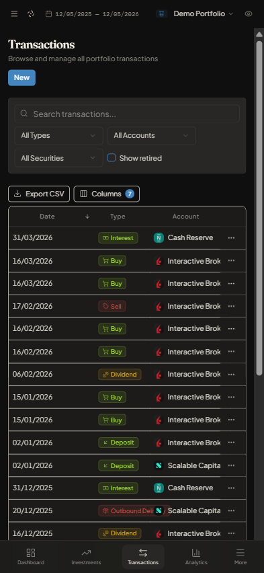Go to the Transactions tab
This screenshot has height=573, width=264.
[143, 557]
